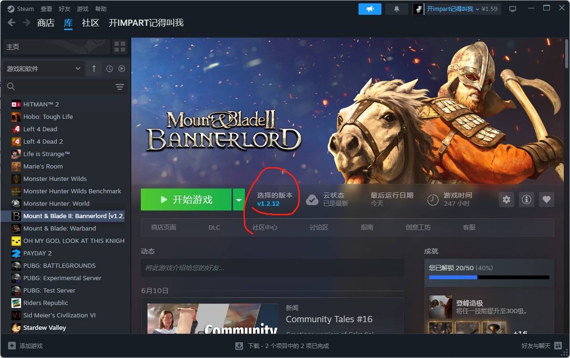Open the DLC link
Screen dimensions: 570x358
pyautogui.click(x=214, y=227)
